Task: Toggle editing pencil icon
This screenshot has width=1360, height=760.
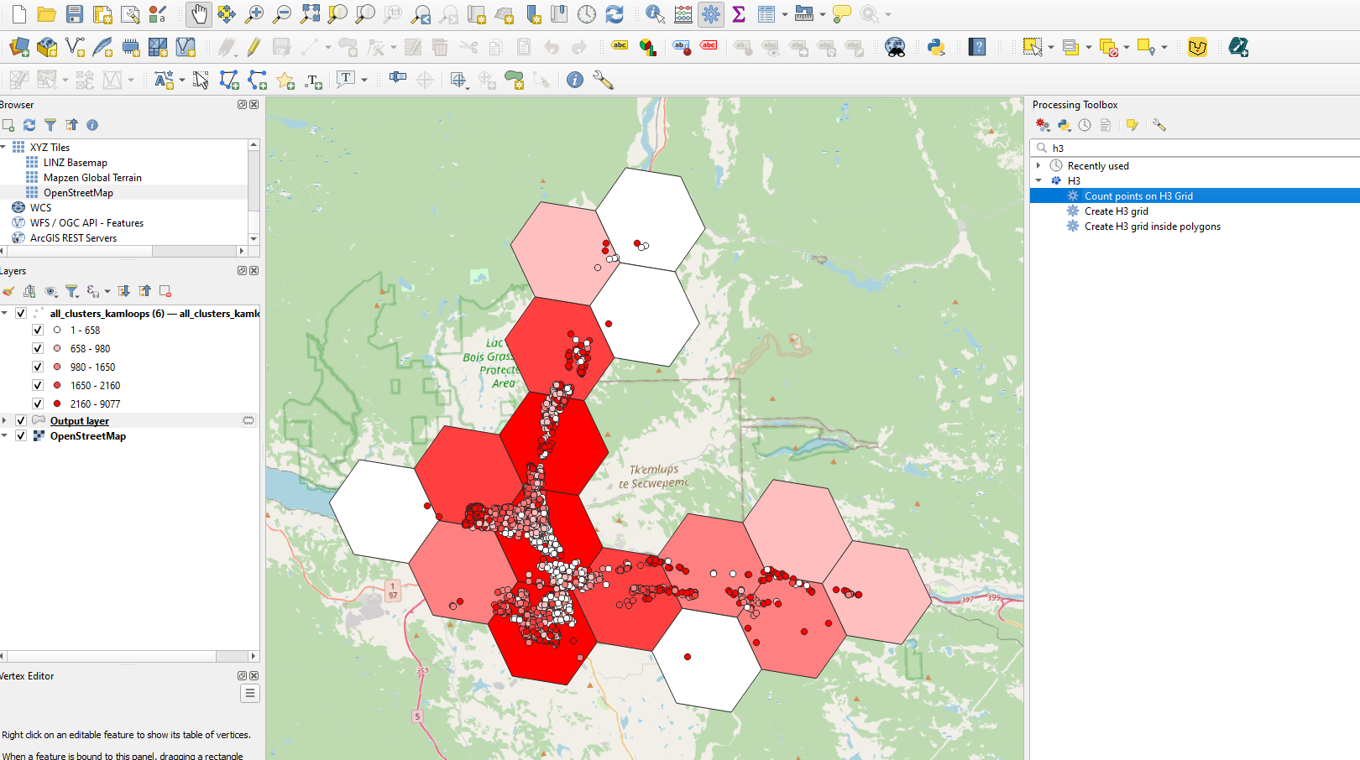Action: pyautogui.click(x=254, y=47)
